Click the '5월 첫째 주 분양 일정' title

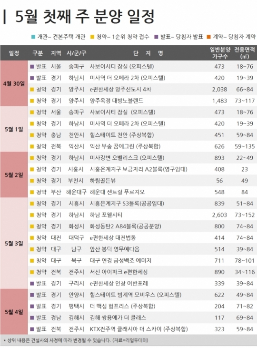click(85, 16)
